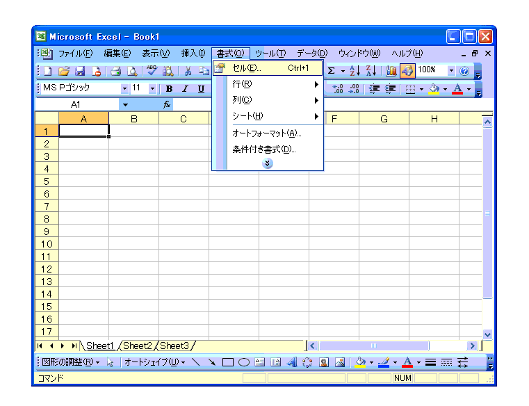The image size is (529, 406).
Task: Open the zoom percentage dropdown
Action: (450, 70)
